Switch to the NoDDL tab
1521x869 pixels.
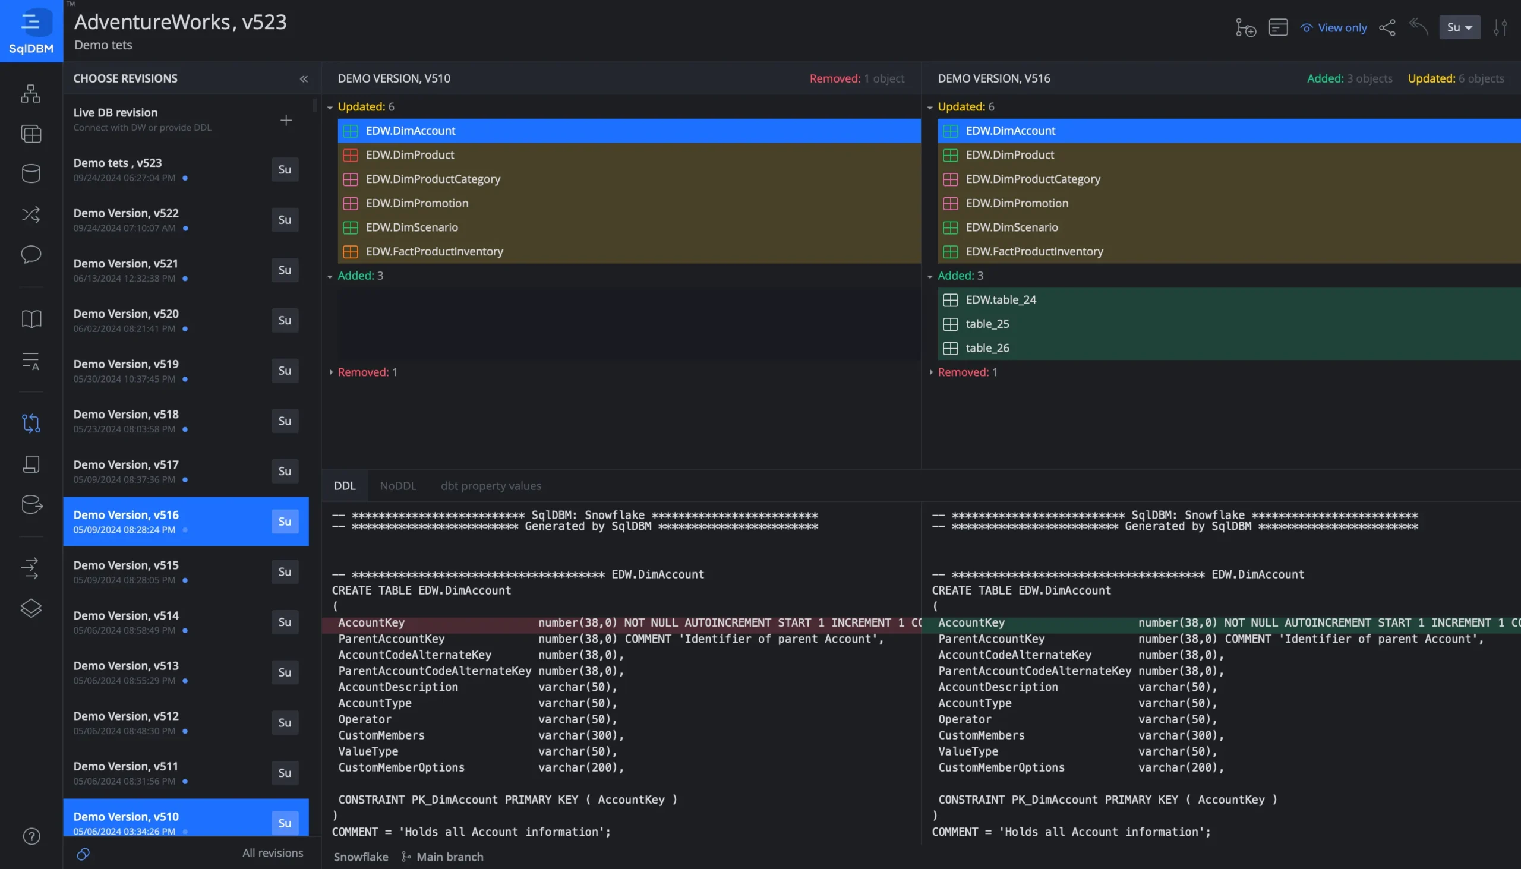click(x=398, y=486)
